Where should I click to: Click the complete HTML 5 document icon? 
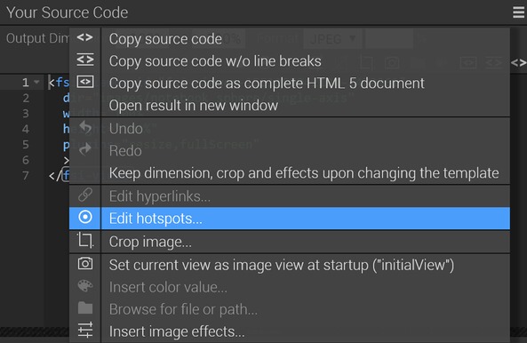pyautogui.click(x=85, y=82)
